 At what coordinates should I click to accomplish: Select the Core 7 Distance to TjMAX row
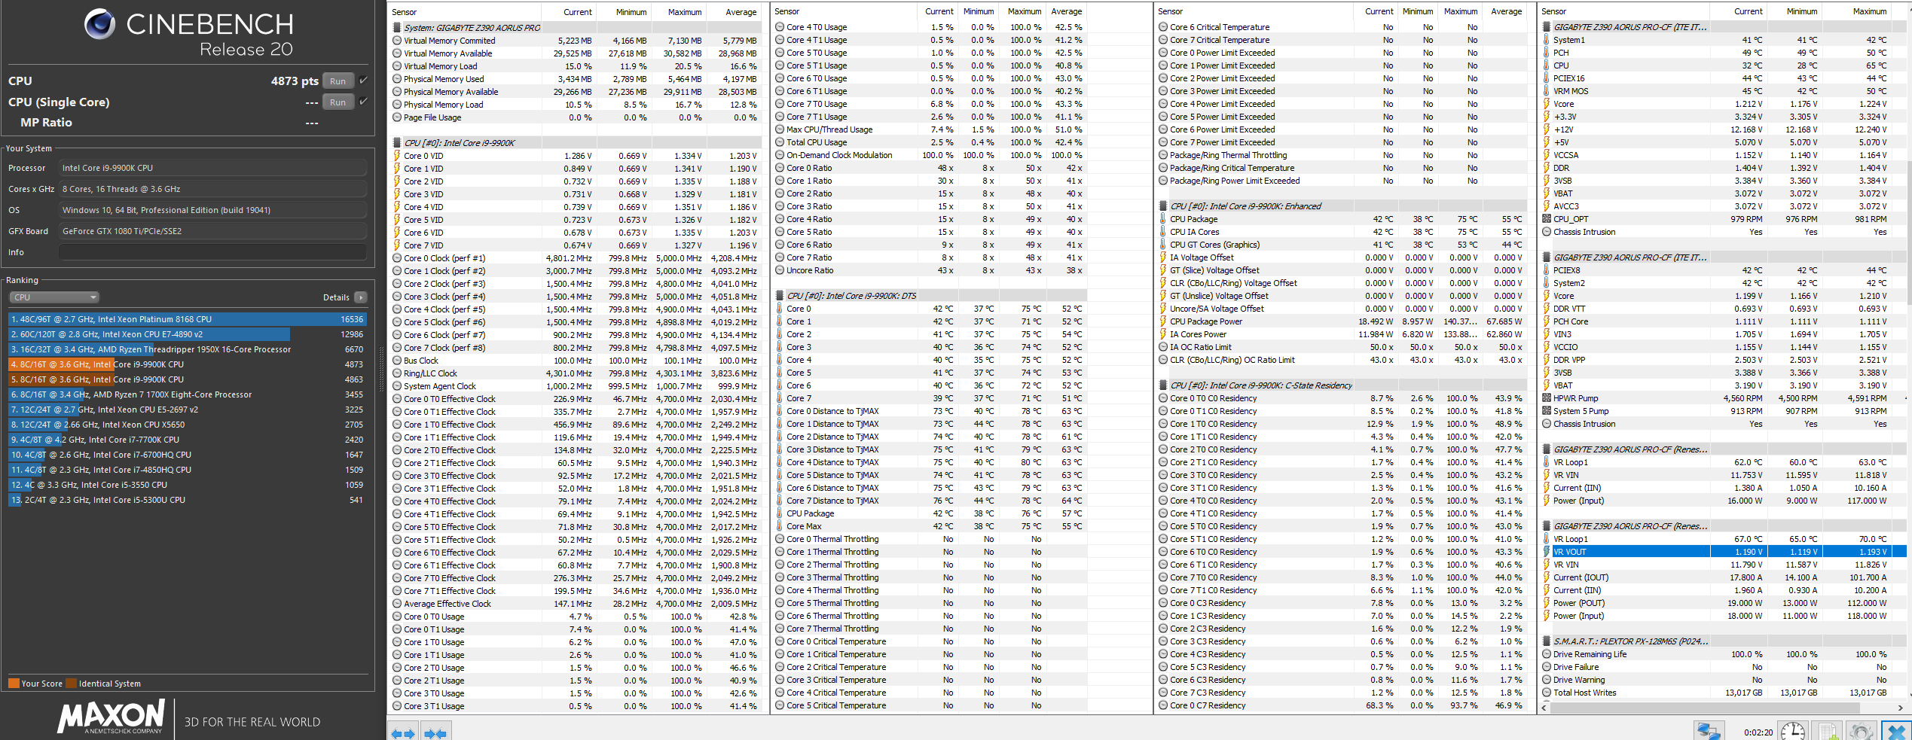pos(930,501)
